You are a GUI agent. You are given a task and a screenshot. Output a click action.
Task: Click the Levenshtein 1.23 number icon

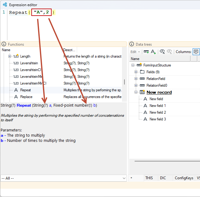click(x=16, y=63)
